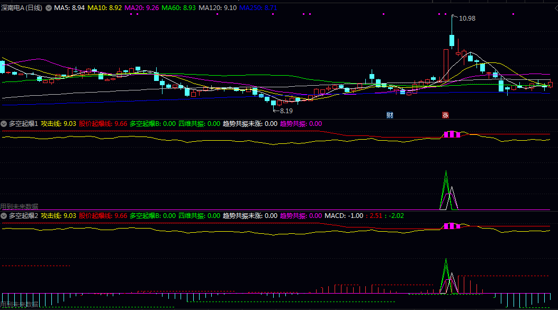
Task: Click 趋势共振未涨: 0.00 in 多空起爆1 panel
Action: (x=250, y=124)
